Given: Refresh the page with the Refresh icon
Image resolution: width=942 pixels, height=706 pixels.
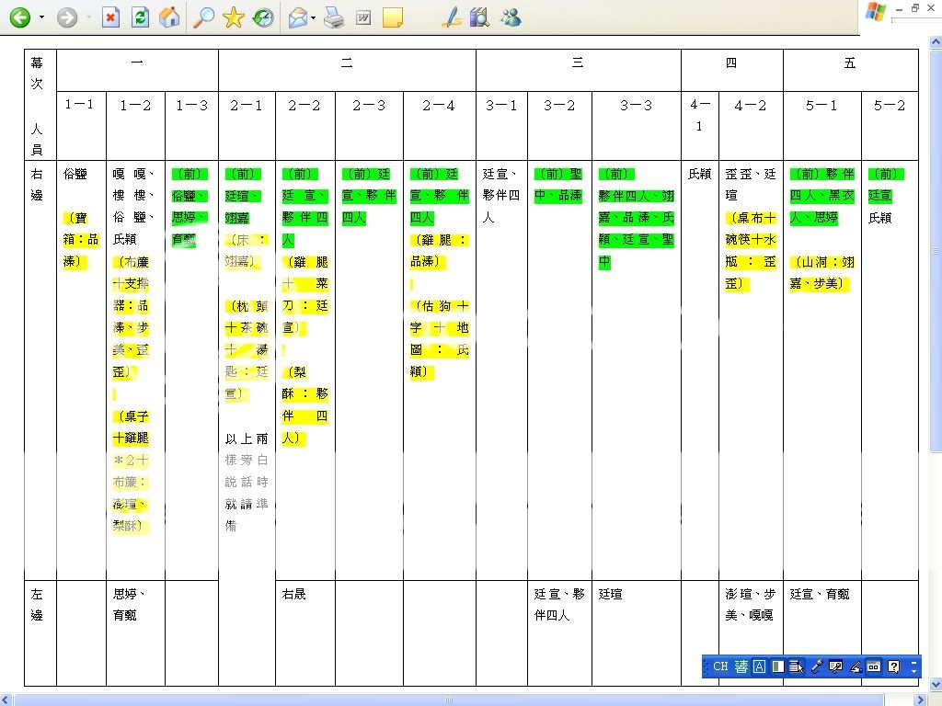Looking at the screenshot, I should coord(140,17).
